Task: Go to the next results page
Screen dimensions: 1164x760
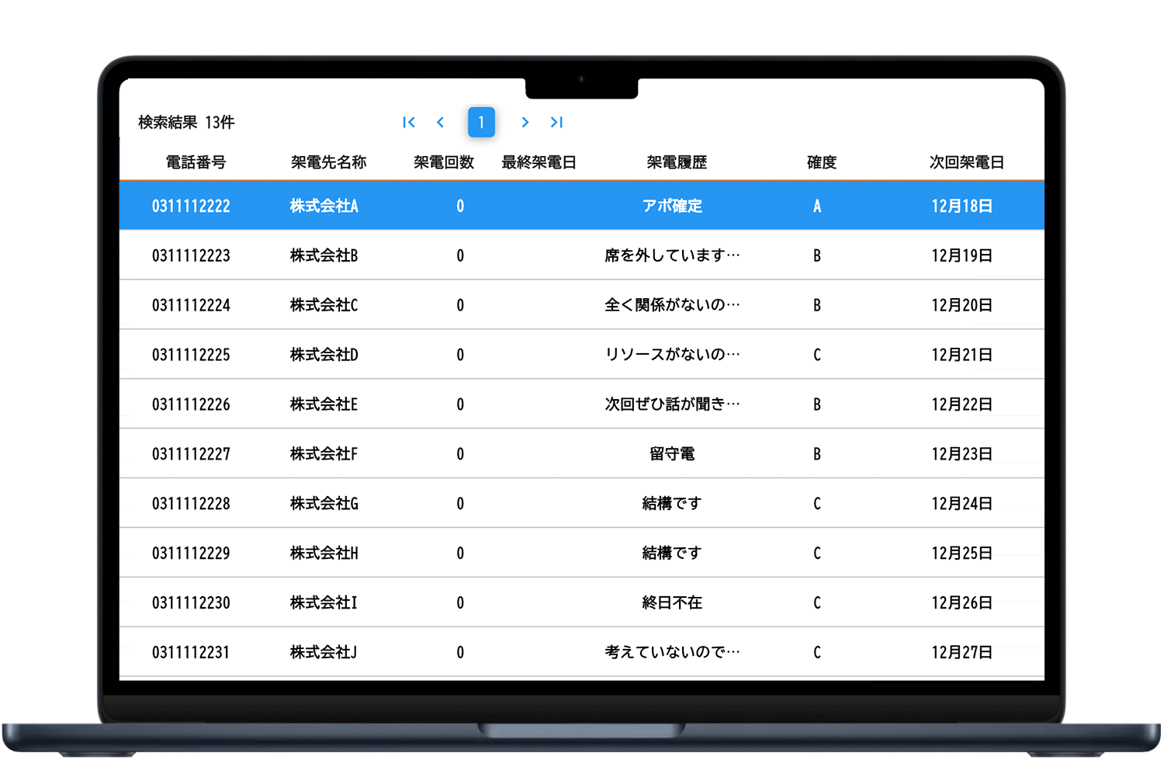Action: tap(525, 122)
